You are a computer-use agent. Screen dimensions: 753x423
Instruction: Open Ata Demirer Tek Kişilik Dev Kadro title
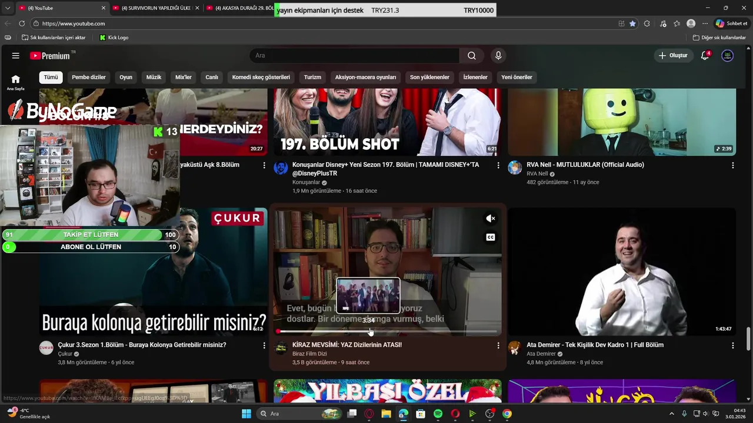coord(595,345)
